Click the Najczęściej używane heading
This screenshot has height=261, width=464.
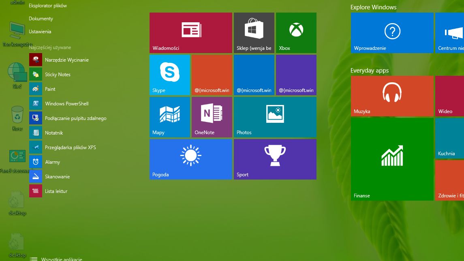(50, 47)
